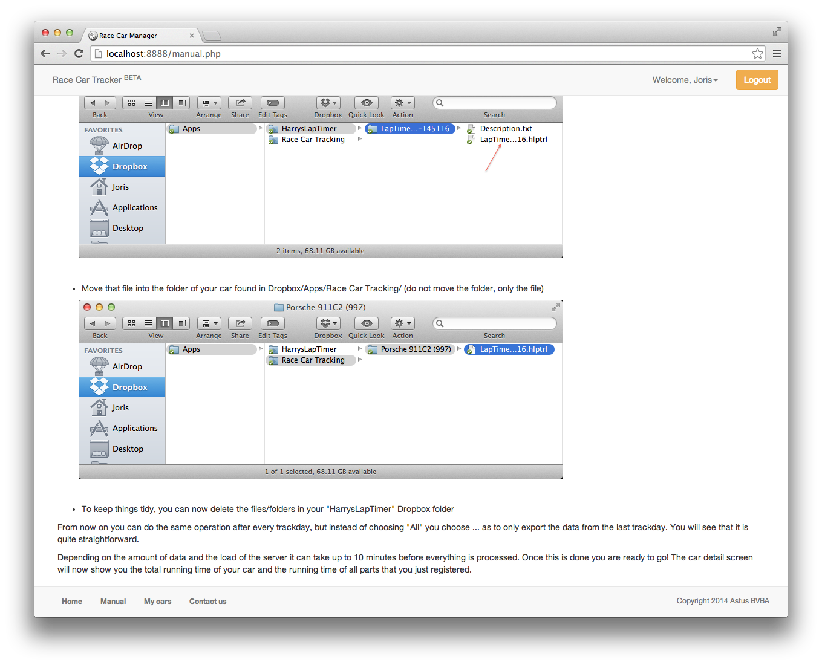Click the Contact us footer link
The width and height of the screenshot is (822, 665).
207,602
